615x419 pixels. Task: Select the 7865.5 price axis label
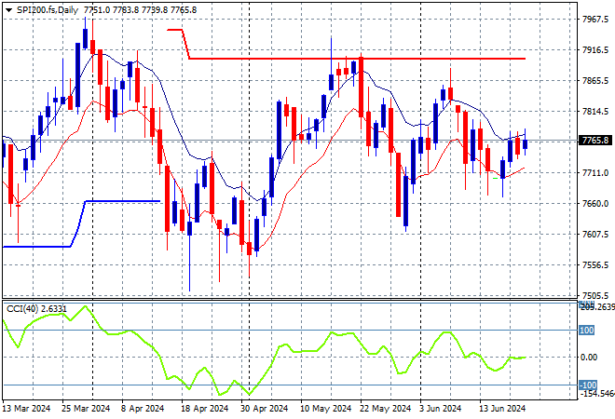595,80
